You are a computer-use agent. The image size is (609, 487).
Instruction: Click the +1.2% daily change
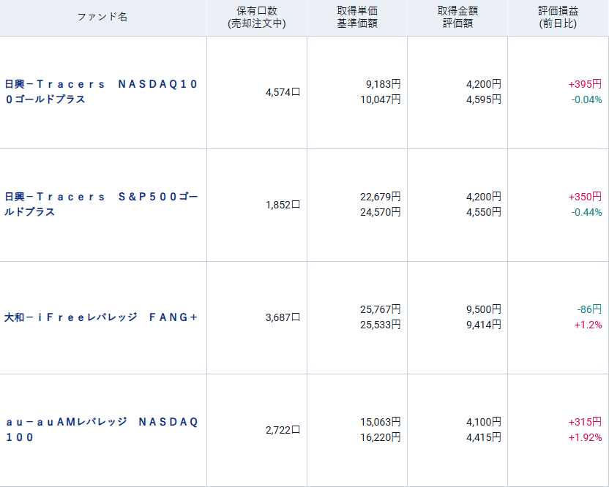[x=588, y=325]
